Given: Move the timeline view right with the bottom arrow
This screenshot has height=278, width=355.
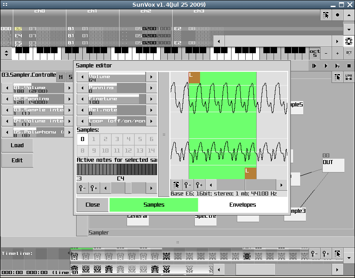Looking at the screenshot, I should tap(337, 270).
